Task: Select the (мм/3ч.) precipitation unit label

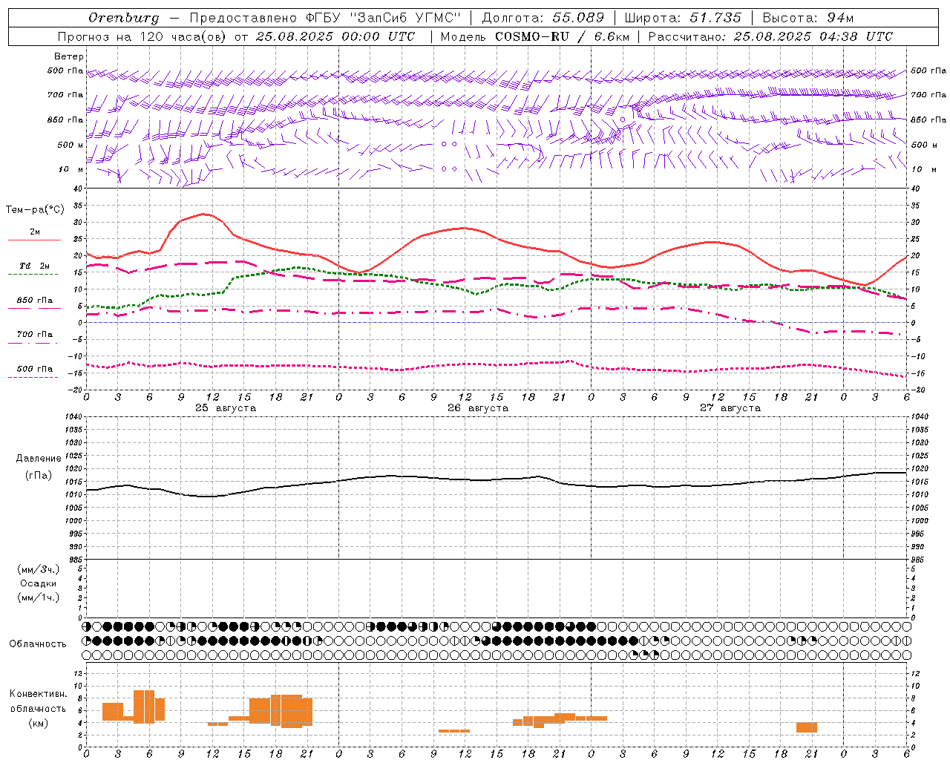Action: click(39, 569)
